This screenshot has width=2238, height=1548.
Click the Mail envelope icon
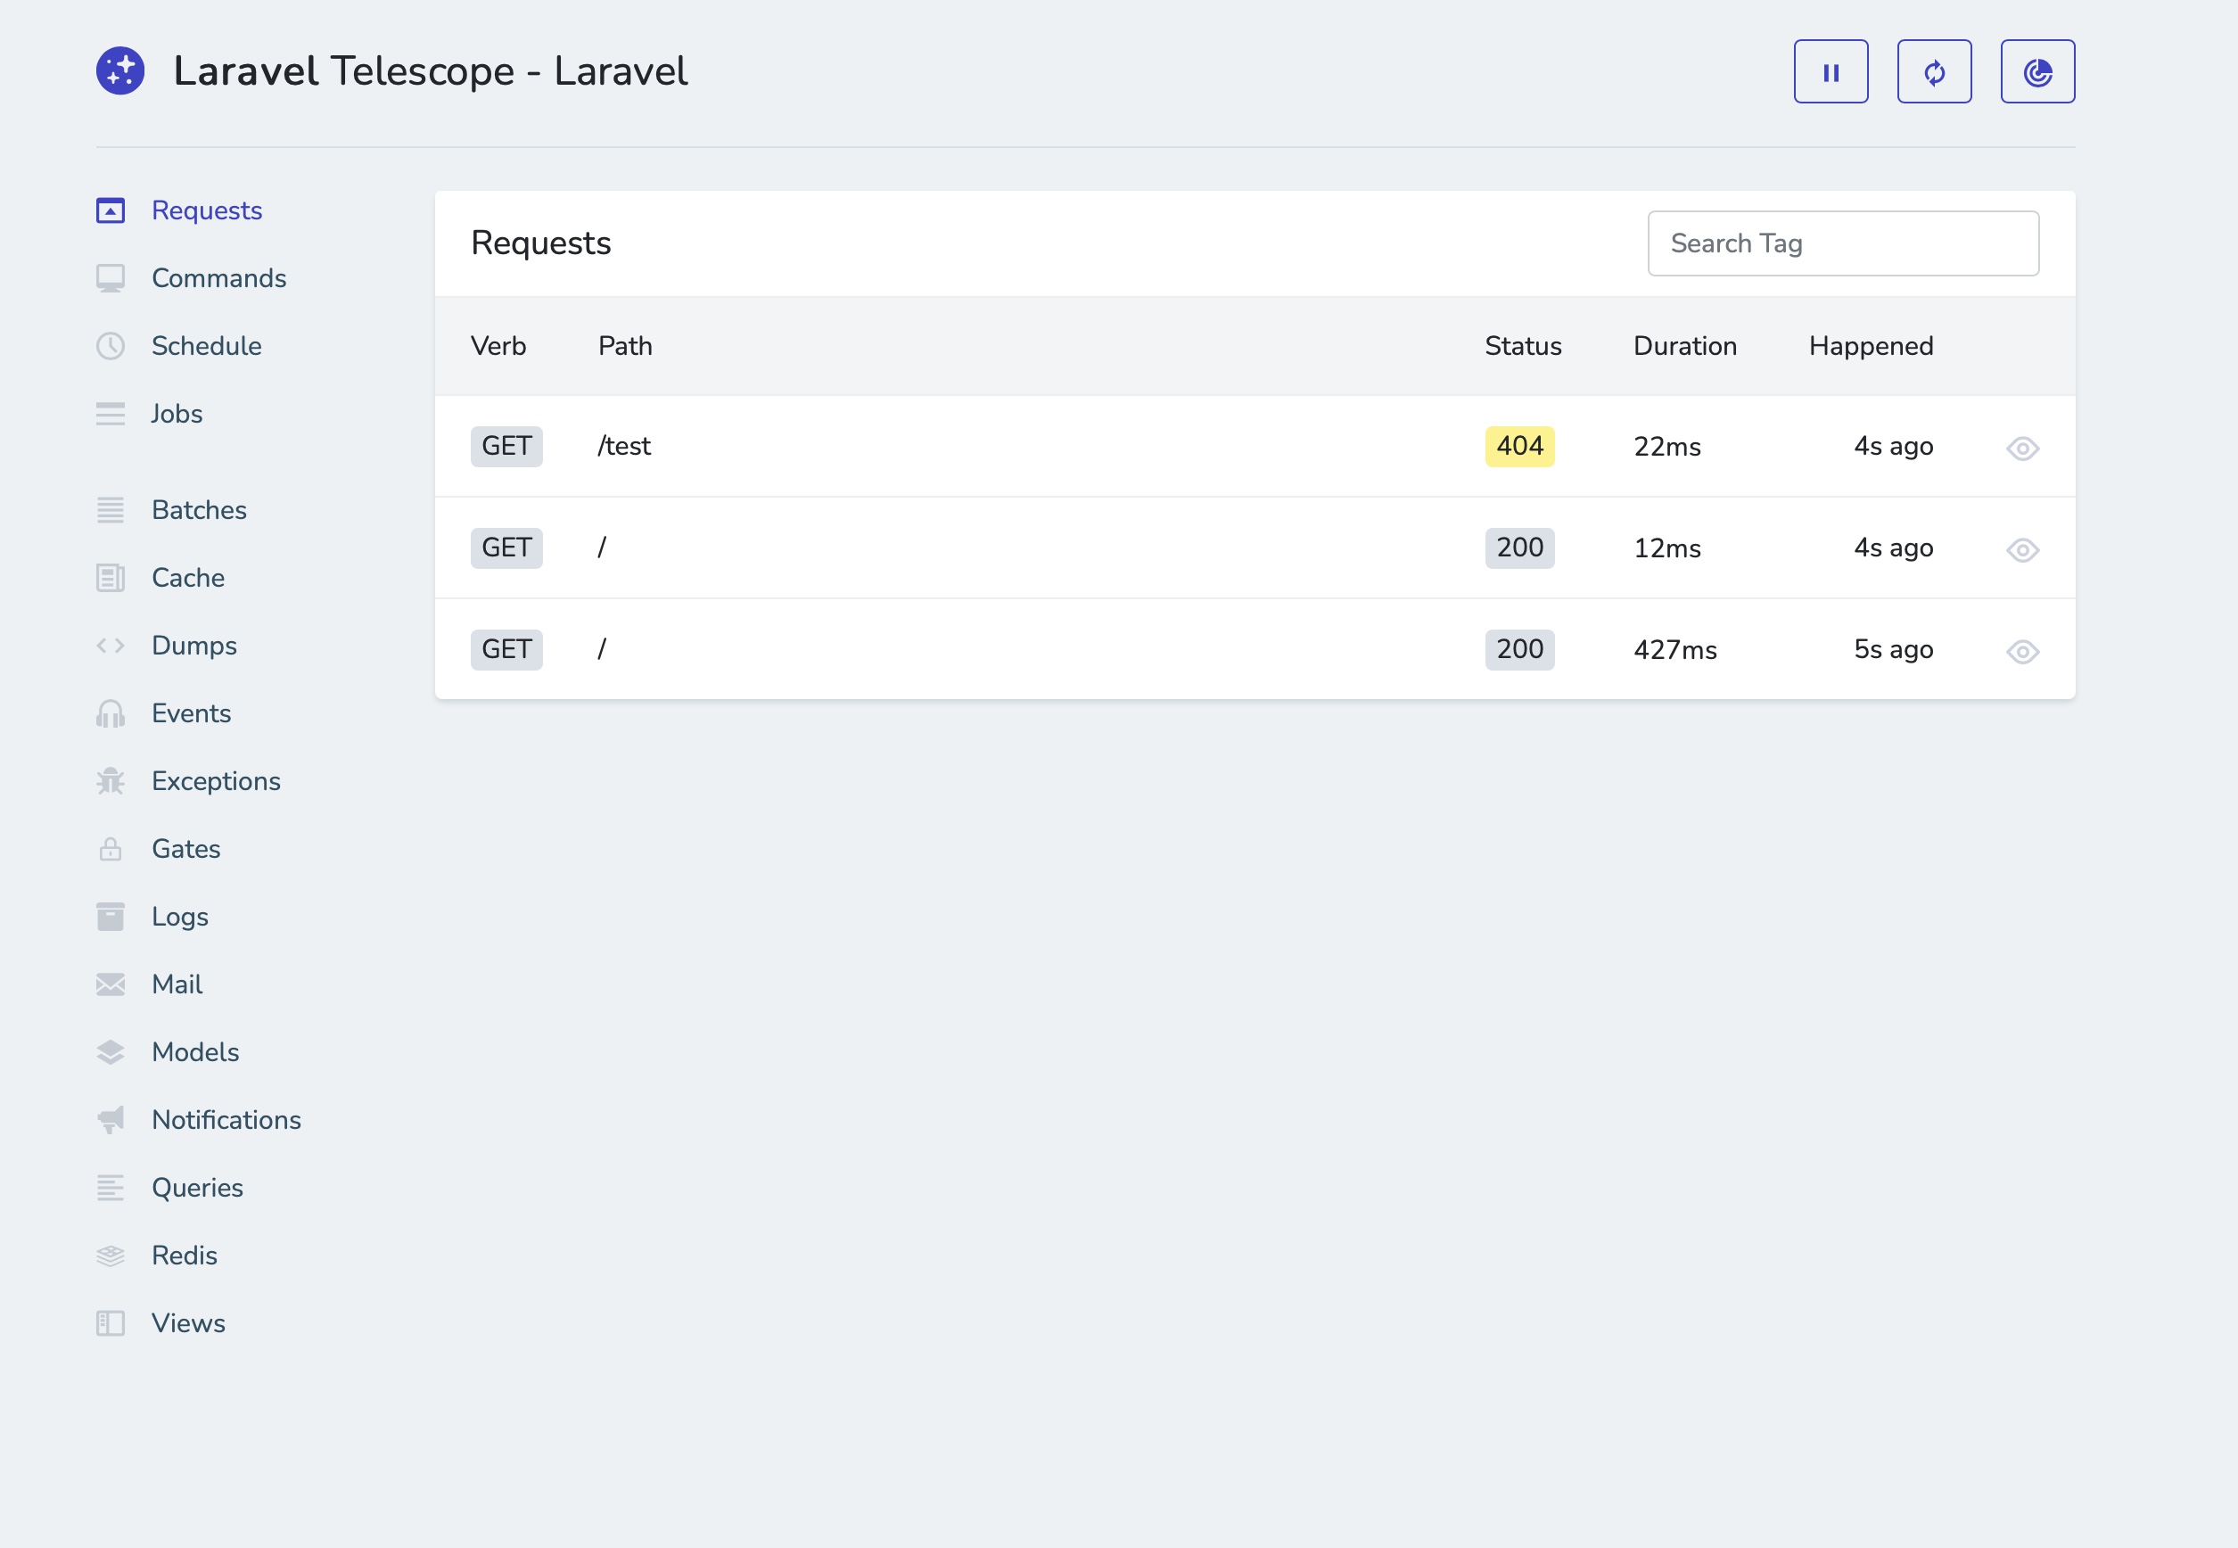click(110, 984)
